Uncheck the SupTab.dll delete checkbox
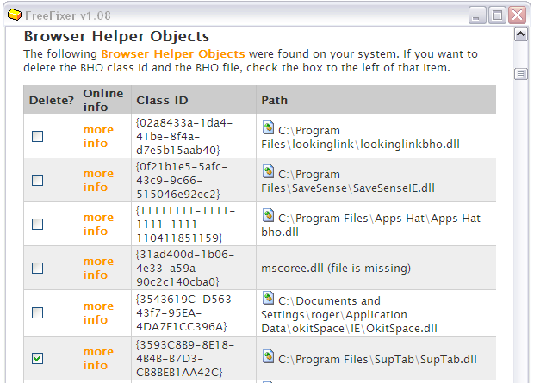Screen dimensions: 534x383 tap(37, 359)
